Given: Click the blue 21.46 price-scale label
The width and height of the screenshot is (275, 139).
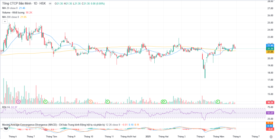Looking at the screenshot, I should [270, 46].
